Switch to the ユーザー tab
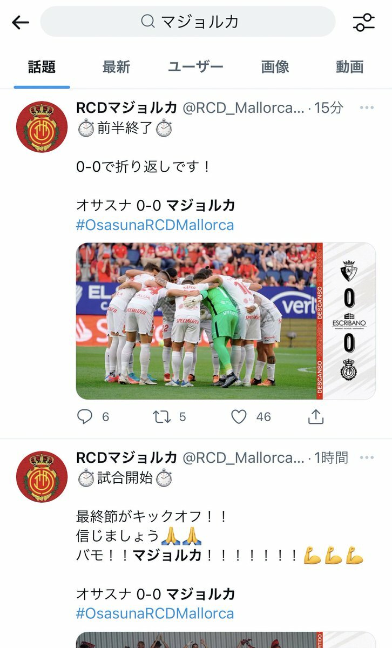The image size is (392, 648). tap(195, 67)
